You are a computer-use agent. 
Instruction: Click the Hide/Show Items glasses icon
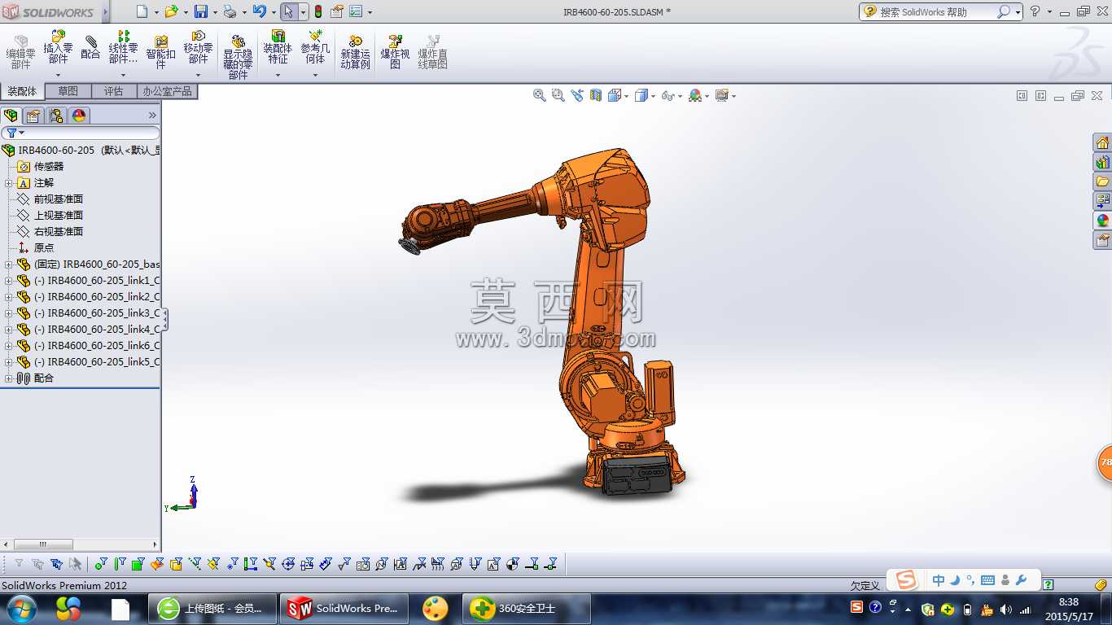pyautogui.click(x=668, y=95)
